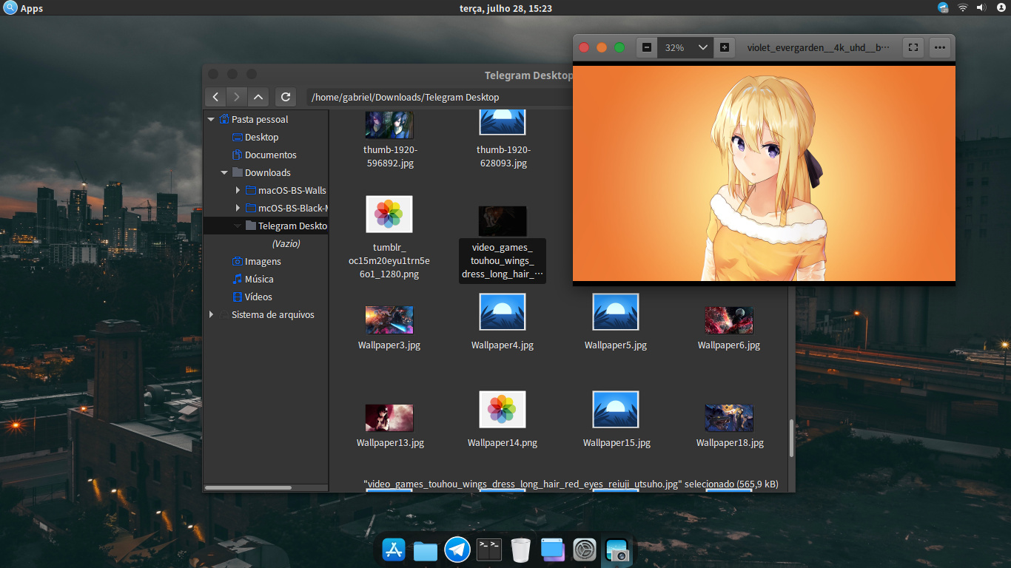Open Telegram from the dock
This screenshot has width=1011, height=568.
[457, 550]
